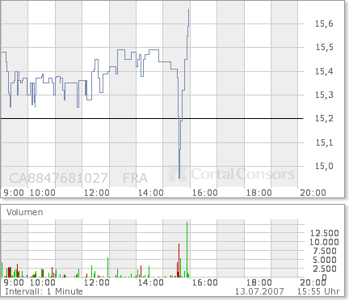Viewport: 349px width, 301px height.
Task: Click 10:00 on the volume chart time axis
Action: click(x=43, y=282)
